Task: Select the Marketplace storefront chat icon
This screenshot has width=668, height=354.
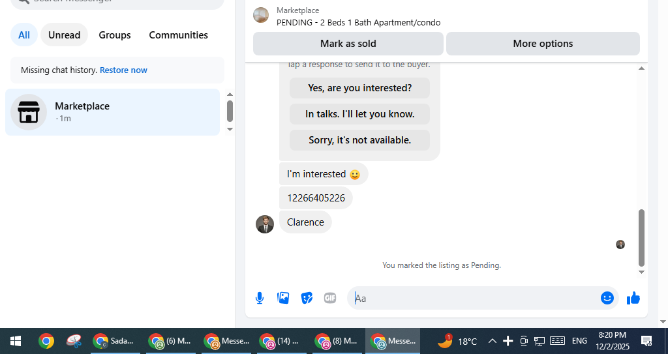Action: [29, 112]
